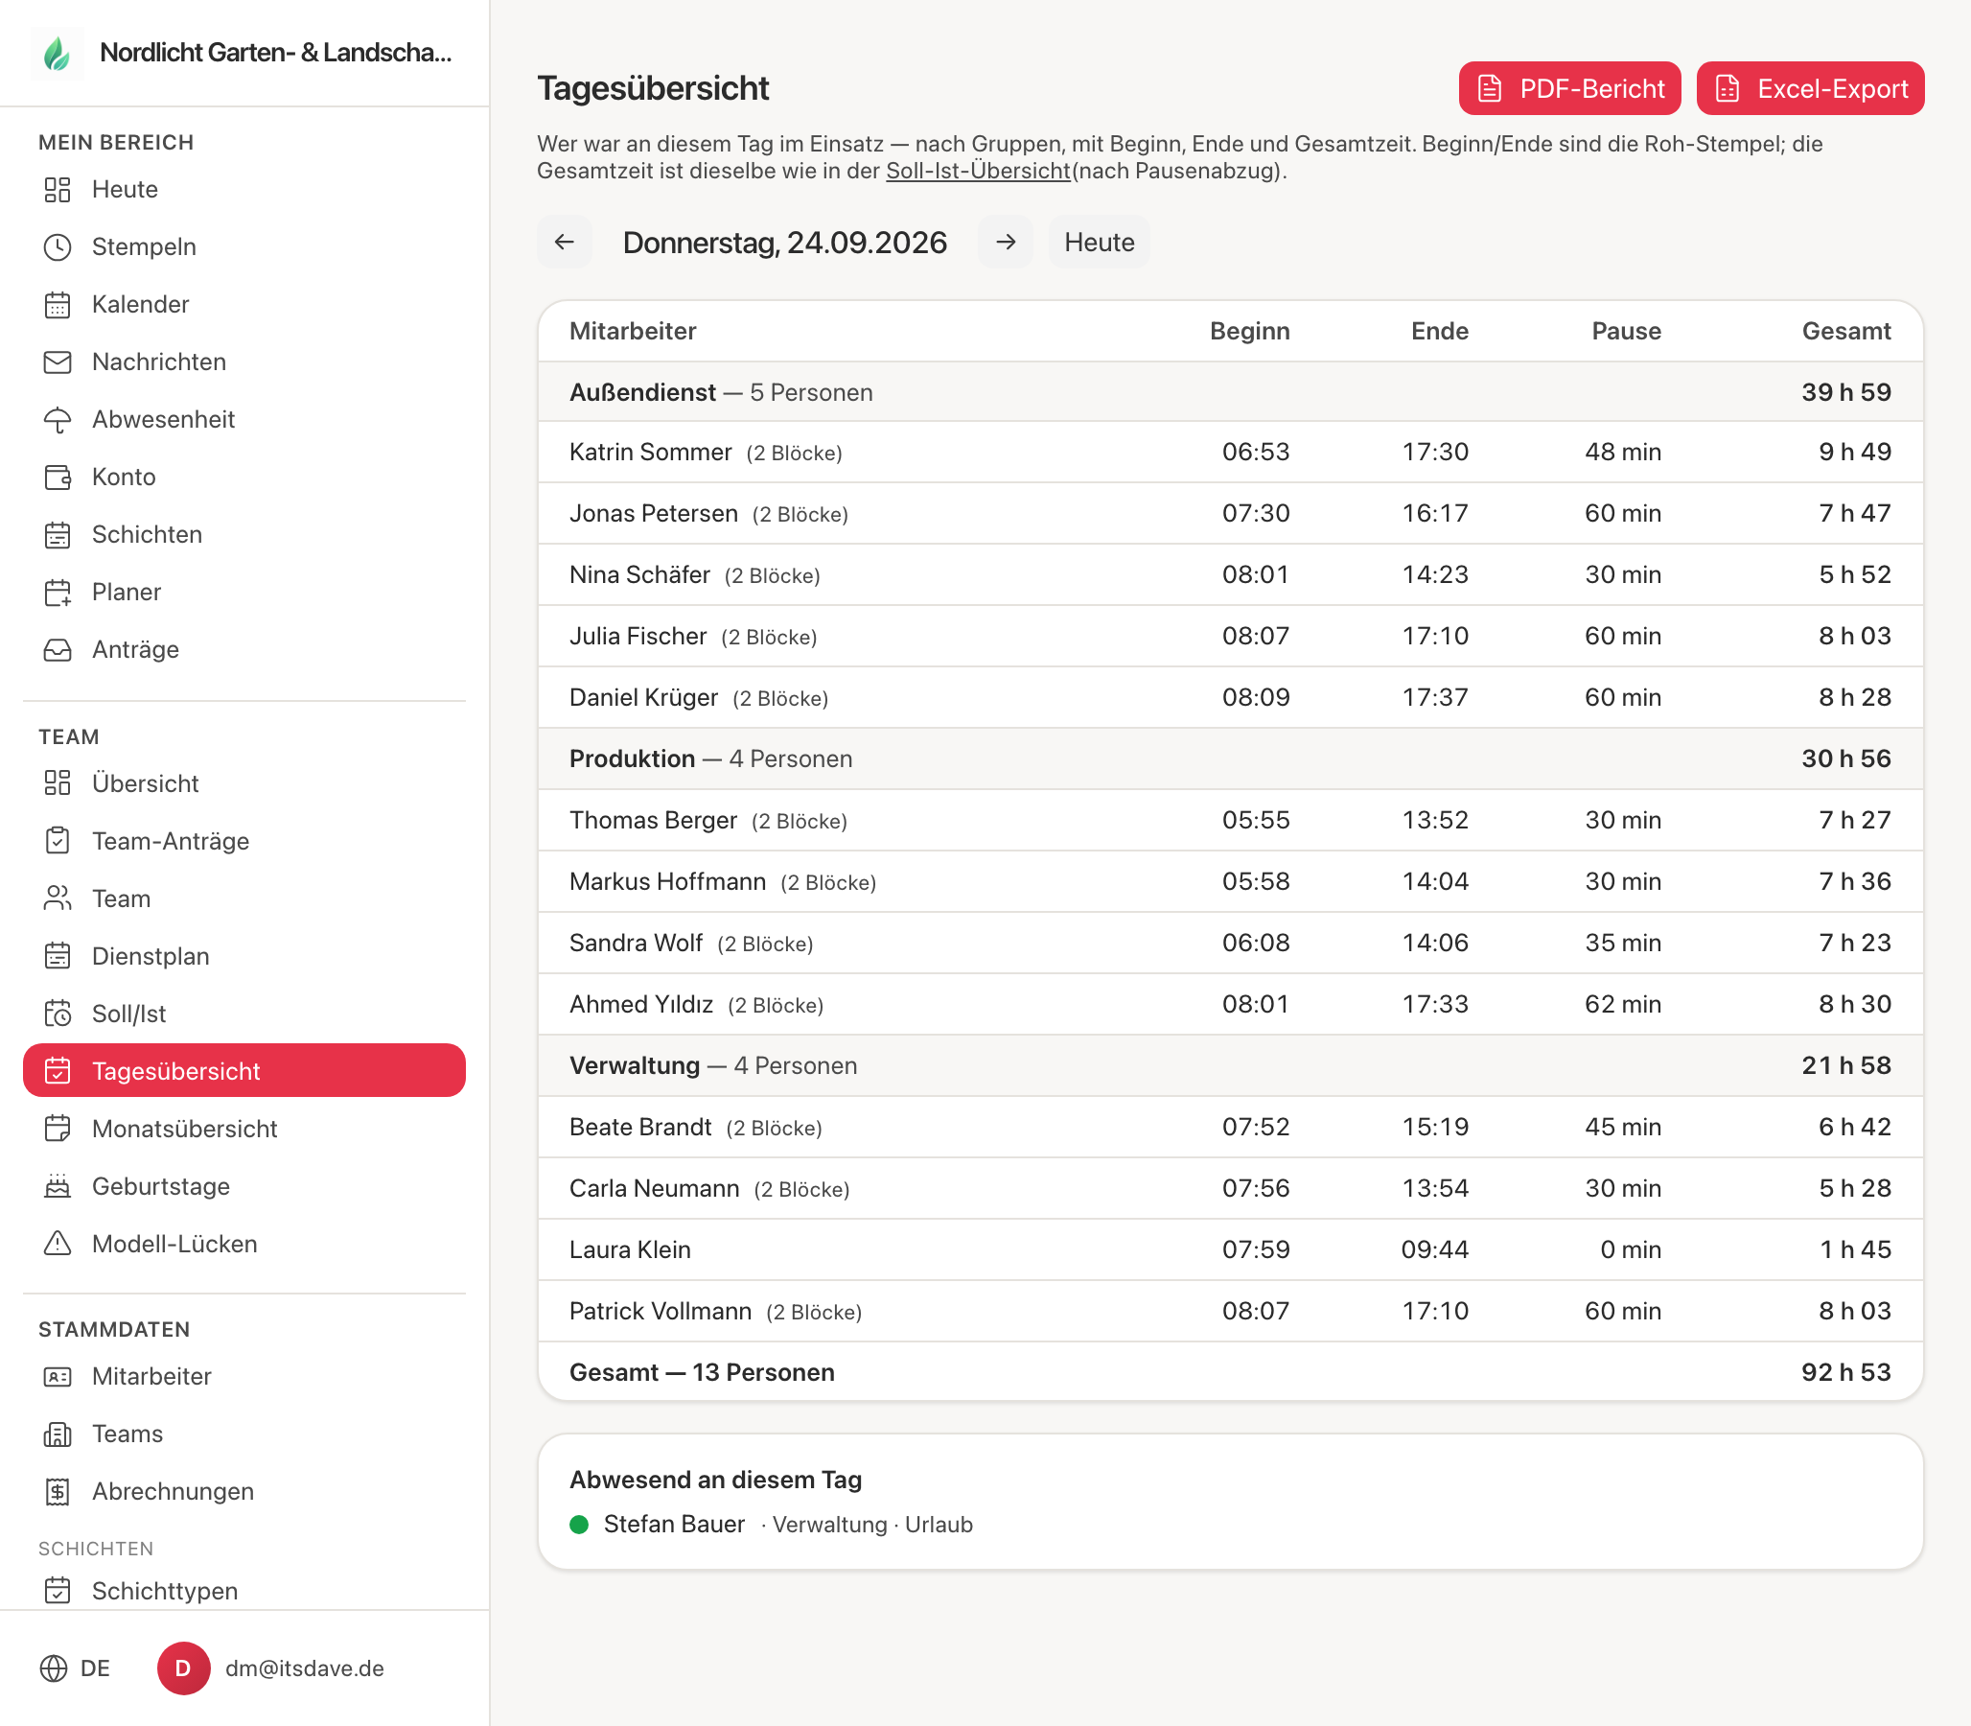The width and height of the screenshot is (1971, 1726).
Task: Click absent employee Stefan Bauer
Action: coord(674,1524)
